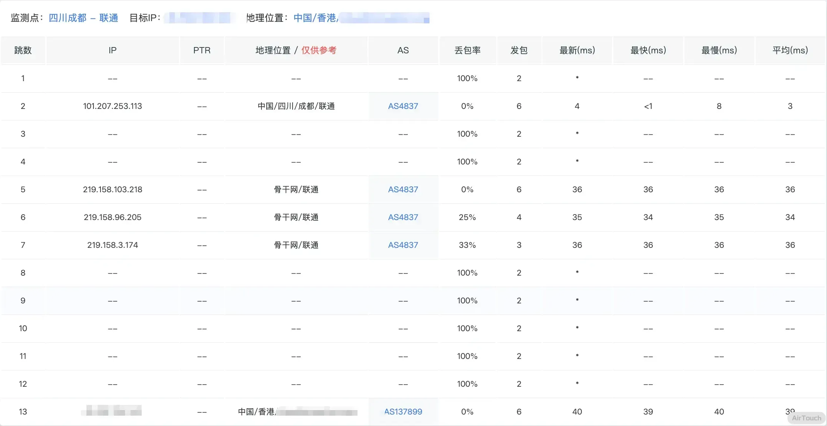Click the AirTouch badge in corner
This screenshot has width=827, height=426.
point(806,418)
